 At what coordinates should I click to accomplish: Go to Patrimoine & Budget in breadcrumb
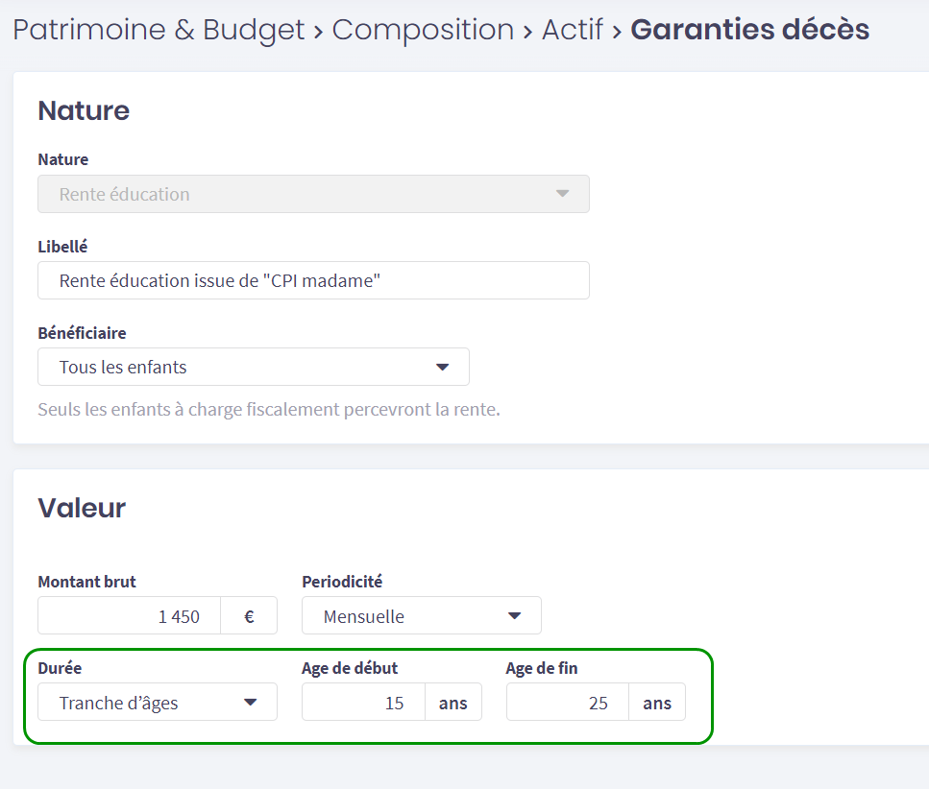[x=159, y=30]
